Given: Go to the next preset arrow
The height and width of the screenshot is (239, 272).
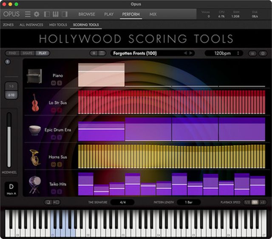Looking at the screenshot, I should tap(191, 53).
